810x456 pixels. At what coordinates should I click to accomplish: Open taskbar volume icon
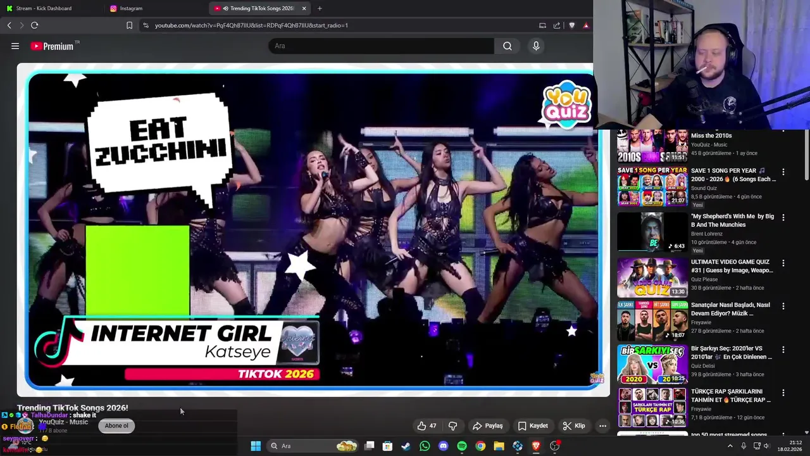766,446
